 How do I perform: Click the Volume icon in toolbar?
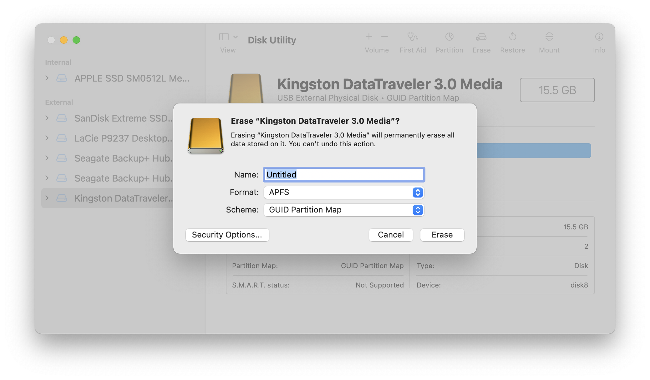(377, 39)
